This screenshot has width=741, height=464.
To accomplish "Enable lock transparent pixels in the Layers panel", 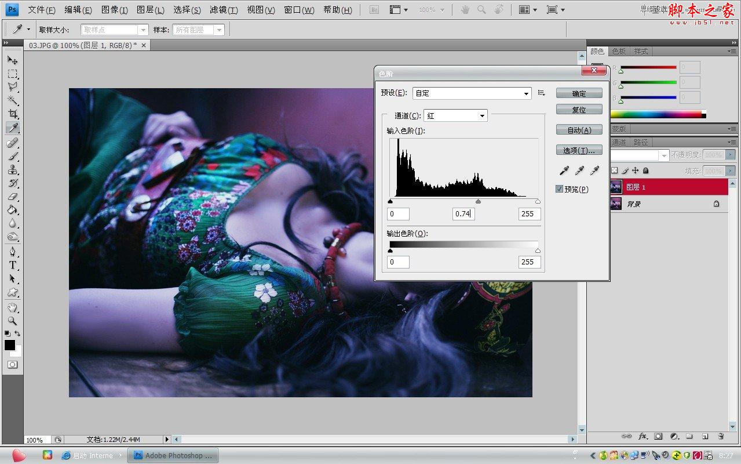I will pos(615,171).
